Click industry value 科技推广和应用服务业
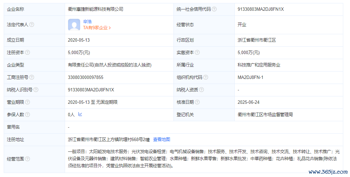This screenshot has width=350, height=177. coord(259,65)
